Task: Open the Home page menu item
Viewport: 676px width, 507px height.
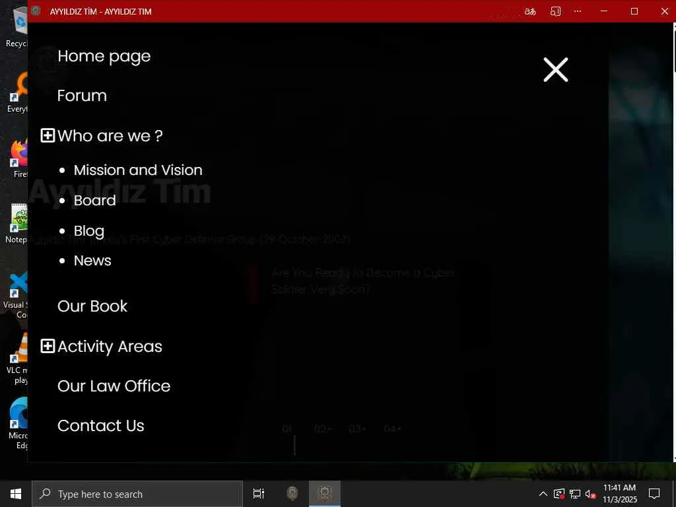Action: (x=104, y=57)
